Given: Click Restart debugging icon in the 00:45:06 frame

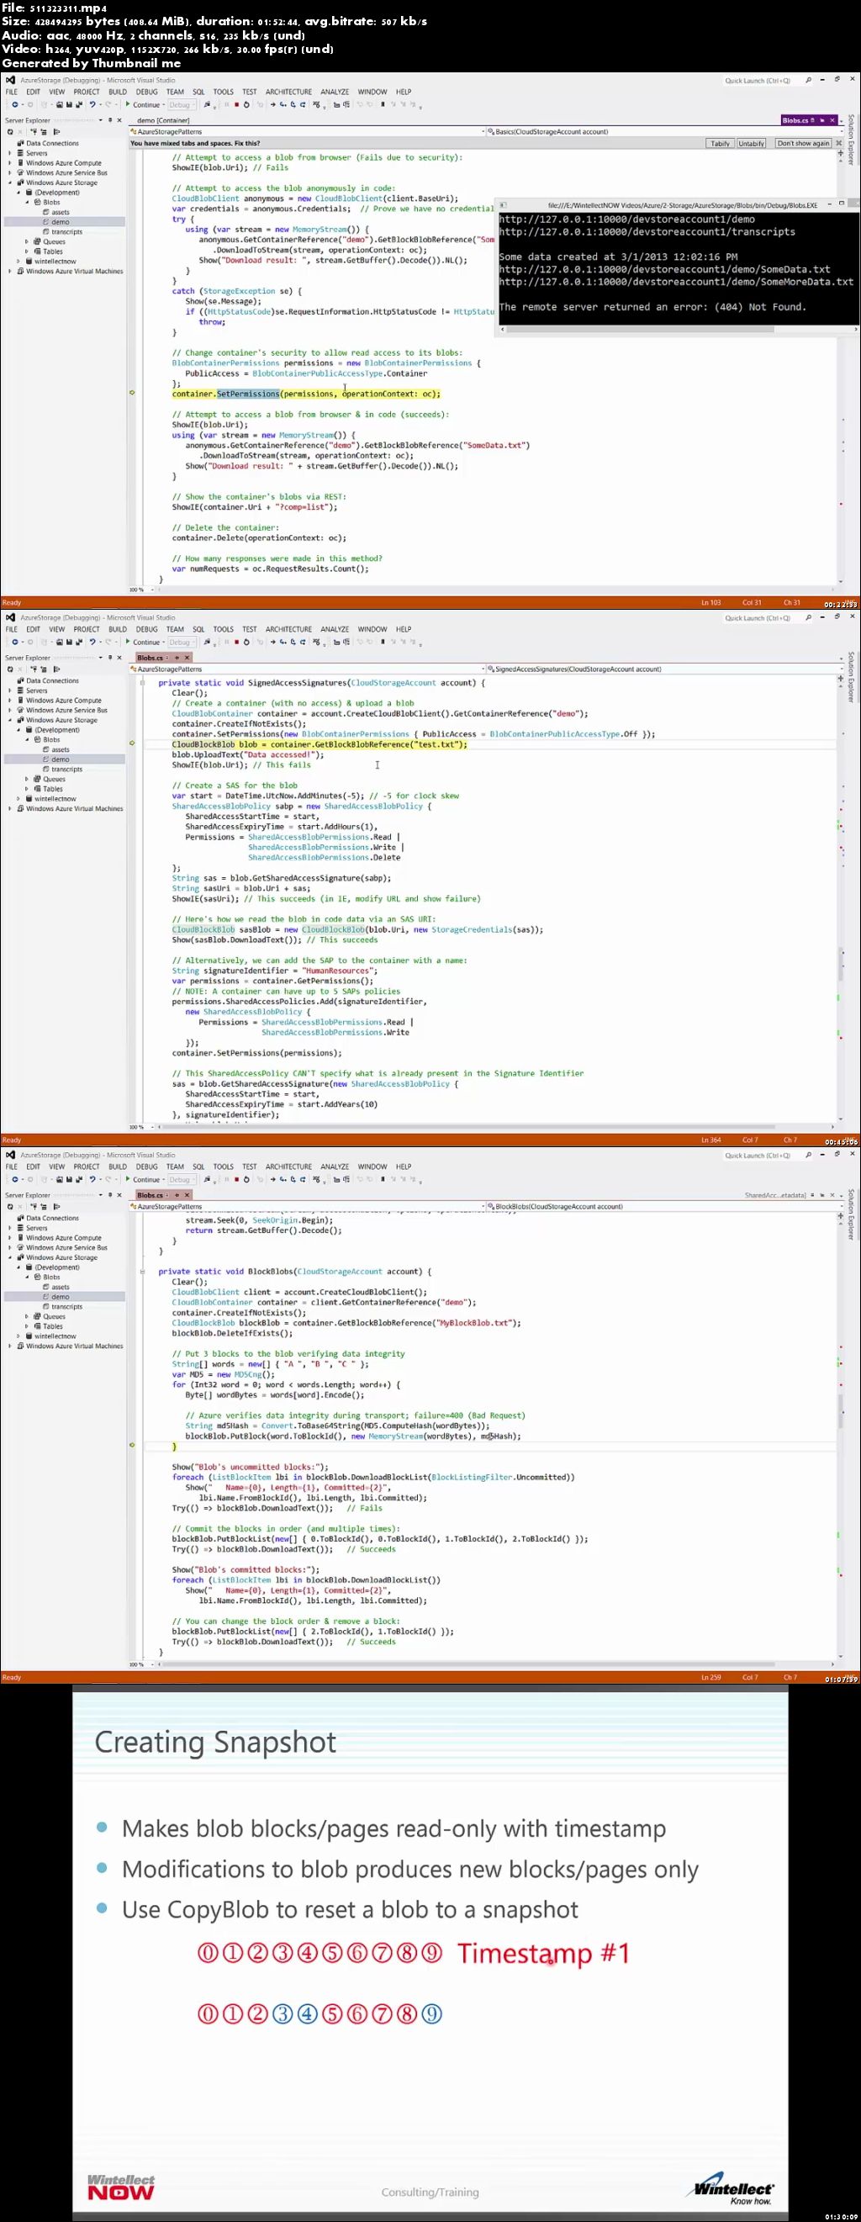Looking at the screenshot, I should tap(246, 642).
